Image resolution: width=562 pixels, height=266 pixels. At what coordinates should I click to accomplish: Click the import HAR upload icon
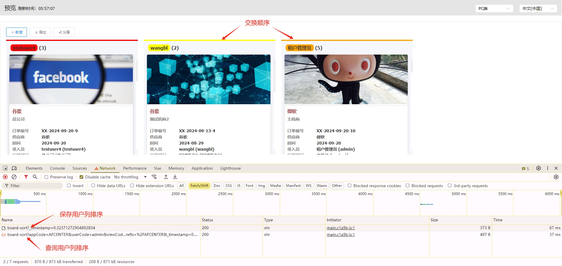(x=166, y=177)
